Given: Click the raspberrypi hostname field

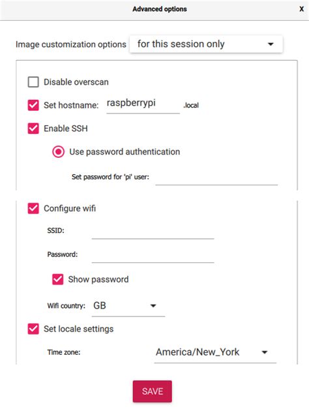Looking at the screenshot, I should 143,105.
